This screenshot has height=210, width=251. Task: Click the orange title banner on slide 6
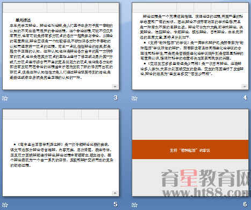[190, 149]
